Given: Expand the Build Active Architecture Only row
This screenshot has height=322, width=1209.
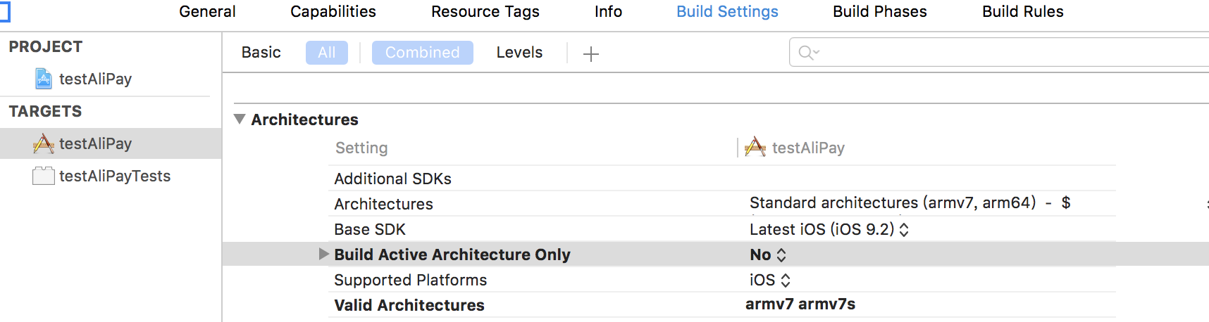Looking at the screenshot, I should tap(324, 254).
